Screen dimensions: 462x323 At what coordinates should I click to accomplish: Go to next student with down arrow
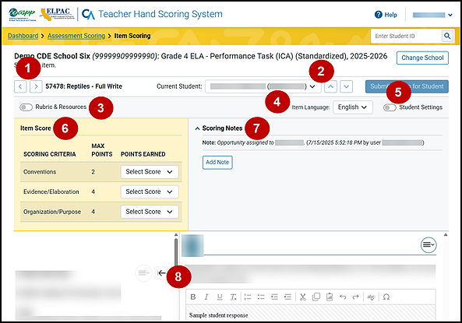pos(346,86)
